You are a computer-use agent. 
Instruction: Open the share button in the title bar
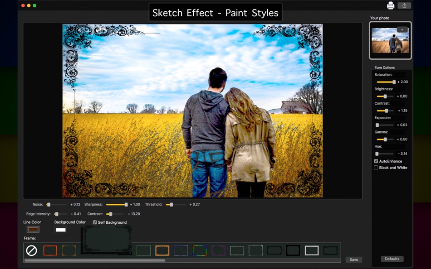click(x=404, y=5)
